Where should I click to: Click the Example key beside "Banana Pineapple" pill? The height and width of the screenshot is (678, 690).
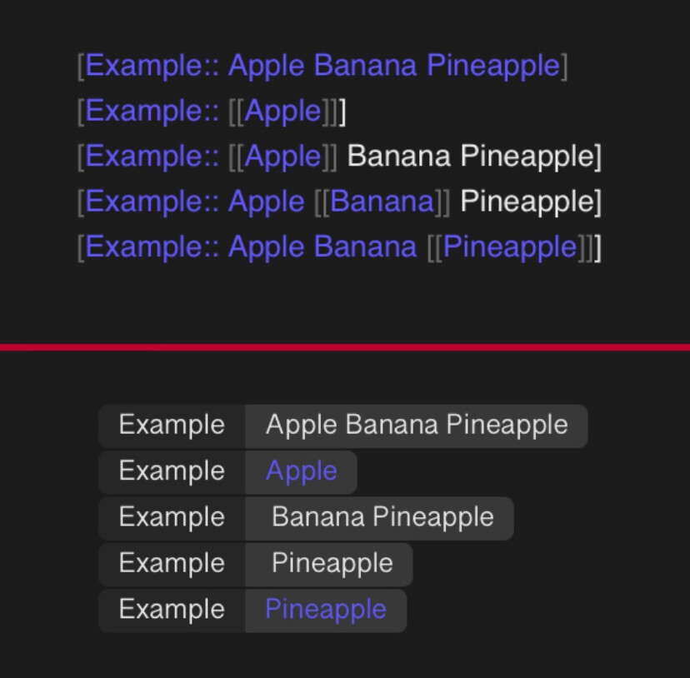[x=172, y=517]
